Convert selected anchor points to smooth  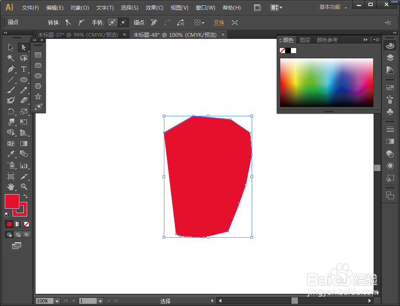pyautogui.click(x=81, y=22)
